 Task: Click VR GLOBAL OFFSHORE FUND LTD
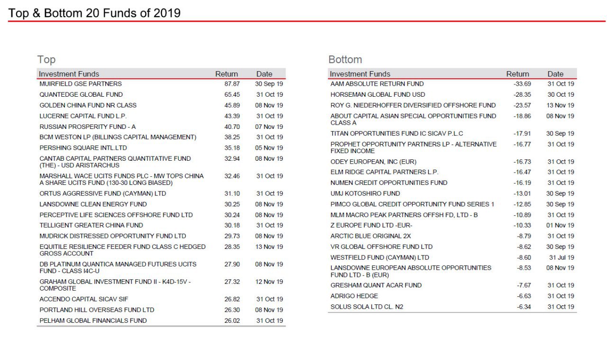[x=382, y=247]
